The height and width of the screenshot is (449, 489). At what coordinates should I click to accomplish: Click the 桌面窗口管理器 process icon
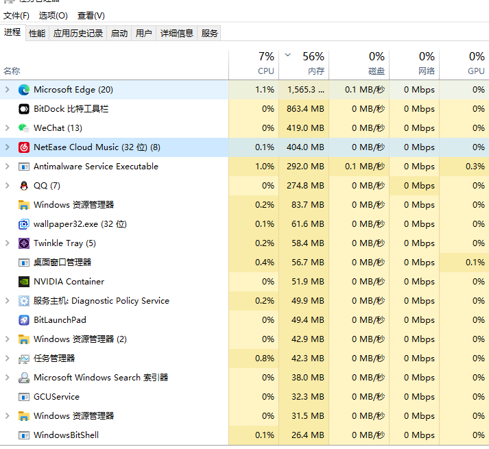pos(24,263)
